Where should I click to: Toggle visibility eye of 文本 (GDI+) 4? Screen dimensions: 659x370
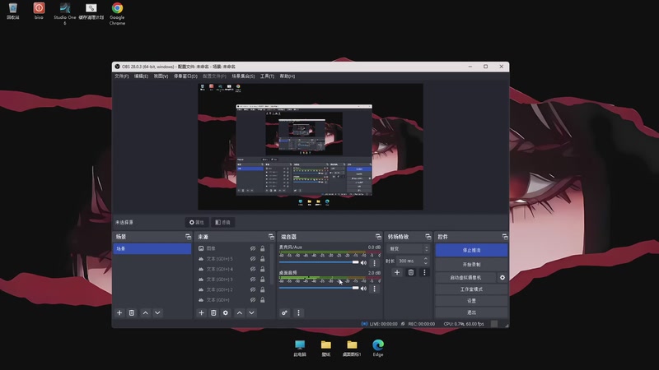253,269
